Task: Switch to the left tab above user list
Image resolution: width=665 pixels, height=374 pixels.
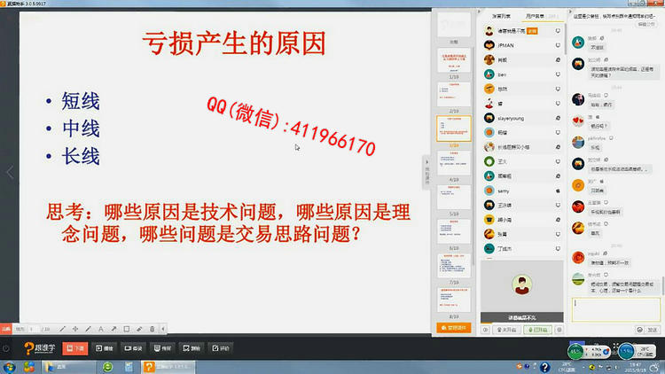Action: 501,16
